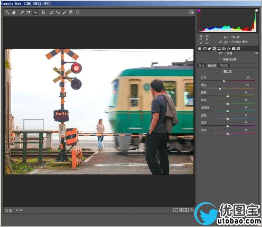Open the Presets panel icon
Viewport: 262px width, 227px height.
238,48
